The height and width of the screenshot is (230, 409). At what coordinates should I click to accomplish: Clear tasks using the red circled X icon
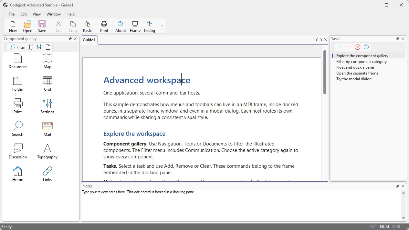click(357, 47)
